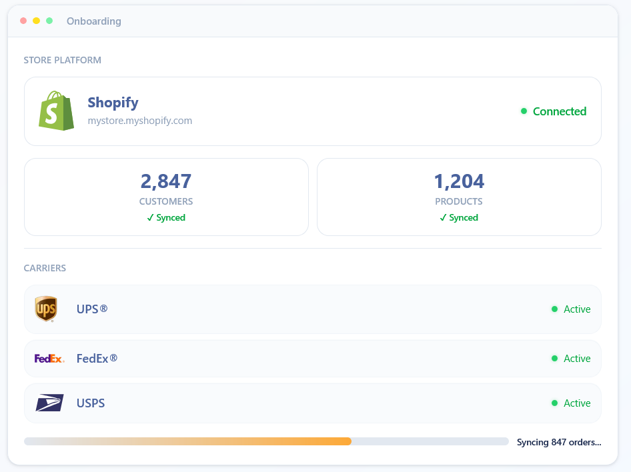Click the UPS shield logo
Screen dimensions: 631x472
pos(46,309)
